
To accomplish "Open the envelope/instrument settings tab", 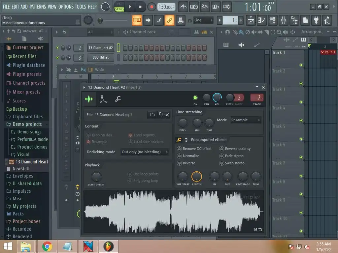I will pyautogui.click(x=103, y=99).
